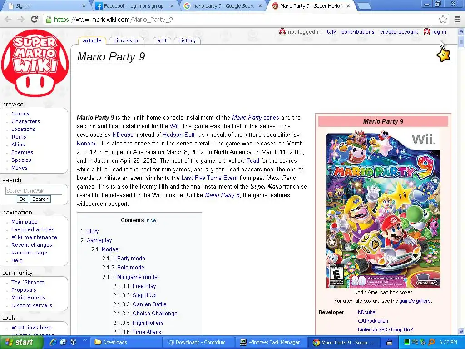Viewport: 465px width, 349px height.
Task: Close the Sign in tab
Action: (84, 6)
